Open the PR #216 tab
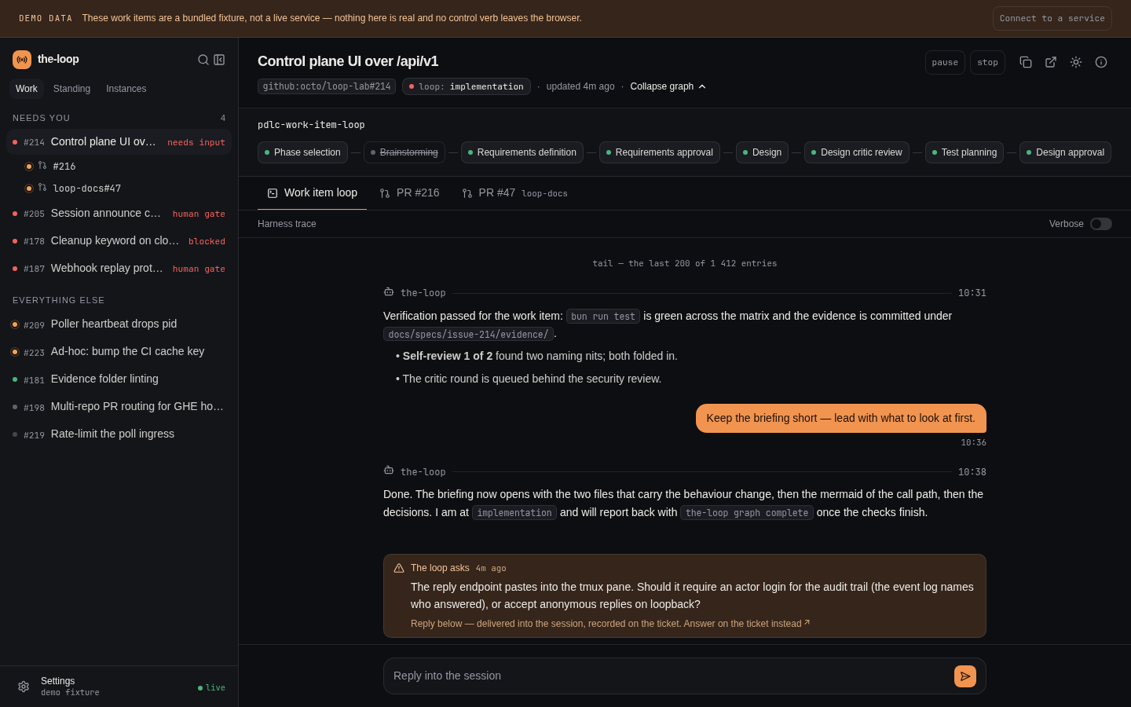Screen dimensions: 1131x707 coord(409,193)
